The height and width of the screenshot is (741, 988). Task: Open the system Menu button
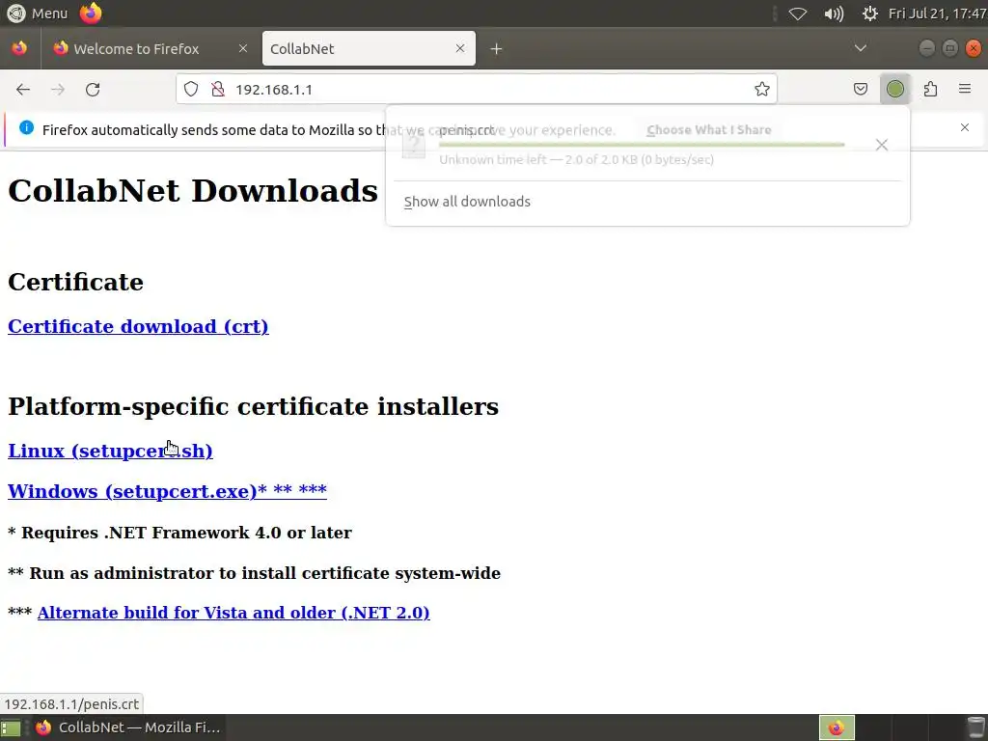tap(38, 14)
